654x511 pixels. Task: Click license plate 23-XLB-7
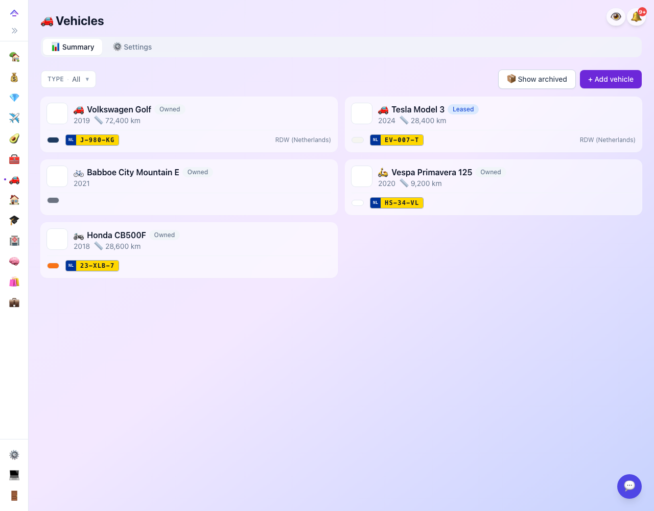coord(92,266)
